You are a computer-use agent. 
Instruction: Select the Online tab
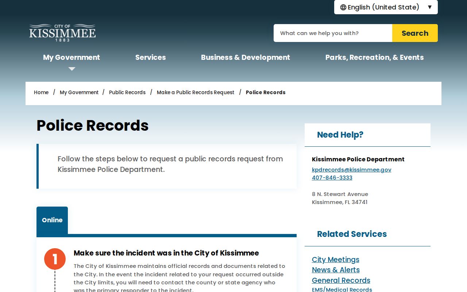52,220
